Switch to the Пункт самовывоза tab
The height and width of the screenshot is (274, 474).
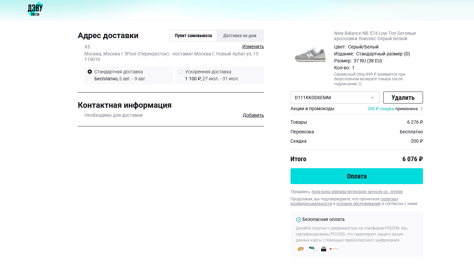pyautogui.click(x=193, y=36)
